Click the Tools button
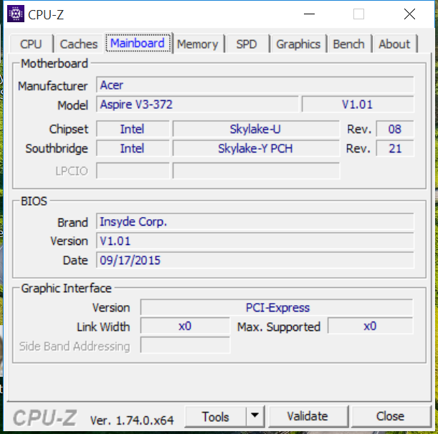The width and height of the screenshot is (438, 434). [x=216, y=417]
